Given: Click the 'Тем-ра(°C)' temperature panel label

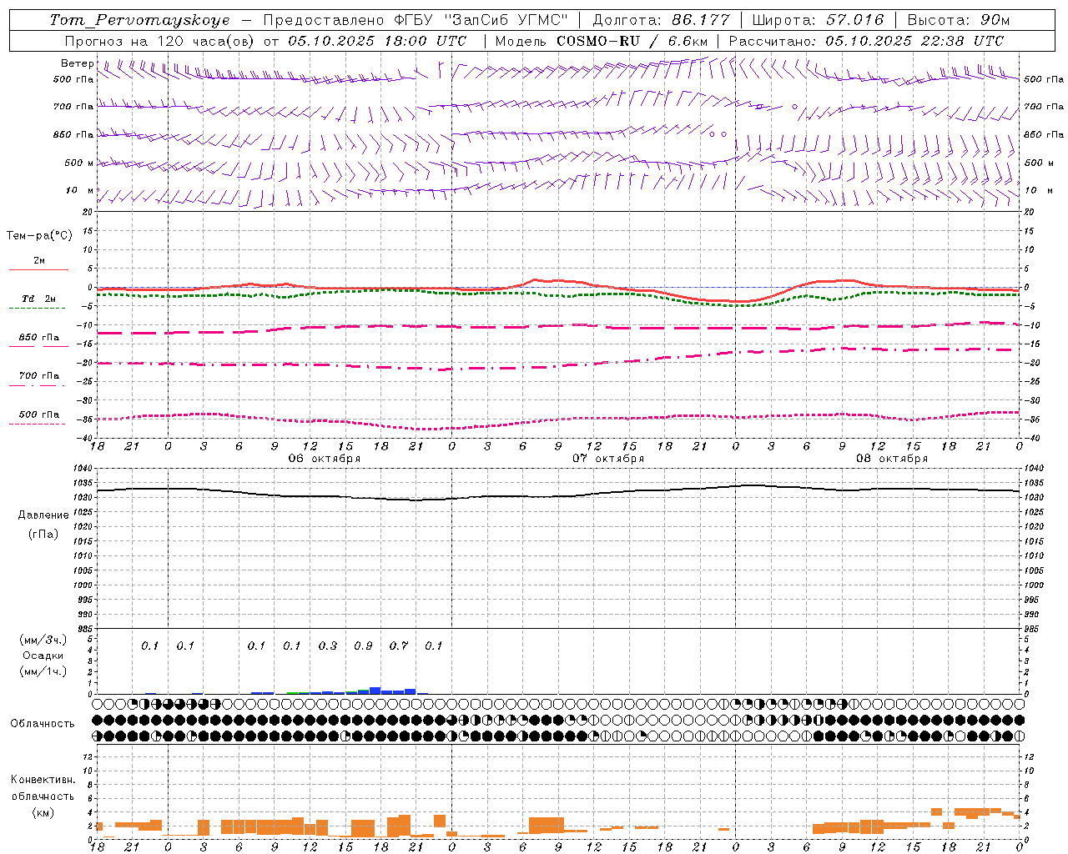Looking at the screenshot, I should (39, 236).
